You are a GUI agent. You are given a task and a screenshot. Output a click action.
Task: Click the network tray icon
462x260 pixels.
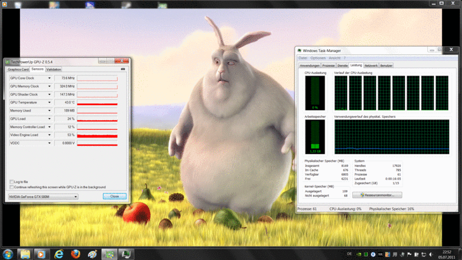[x=424, y=254]
